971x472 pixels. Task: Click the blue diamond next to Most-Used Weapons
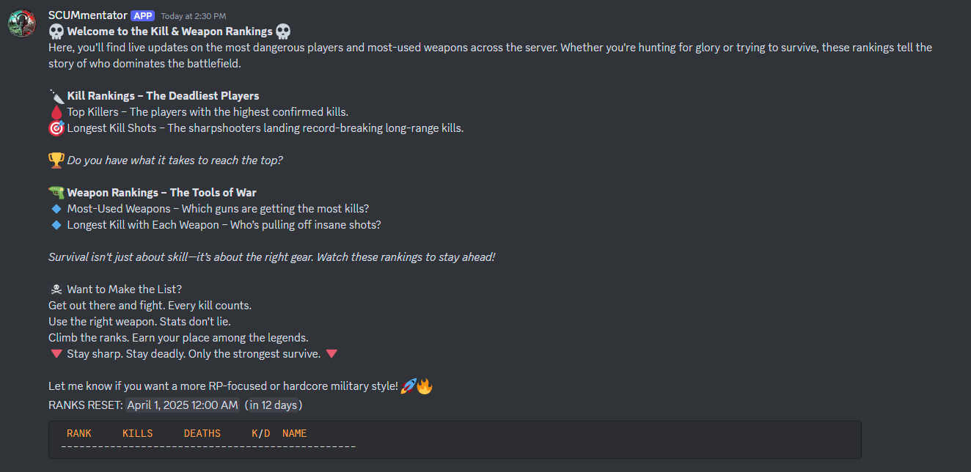(x=56, y=208)
